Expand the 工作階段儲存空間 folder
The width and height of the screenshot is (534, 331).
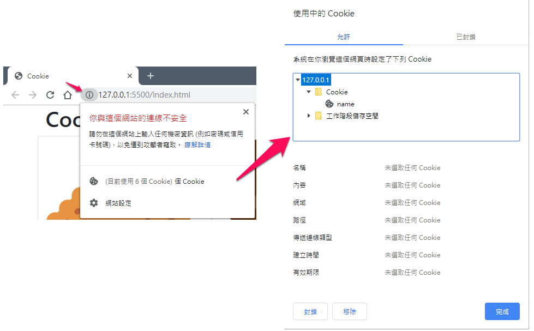[x=309, y=116]
